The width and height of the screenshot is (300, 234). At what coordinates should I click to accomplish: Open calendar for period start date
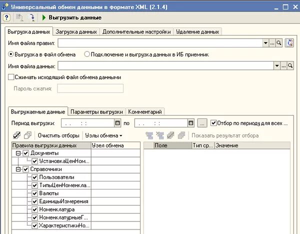point(117,123)
